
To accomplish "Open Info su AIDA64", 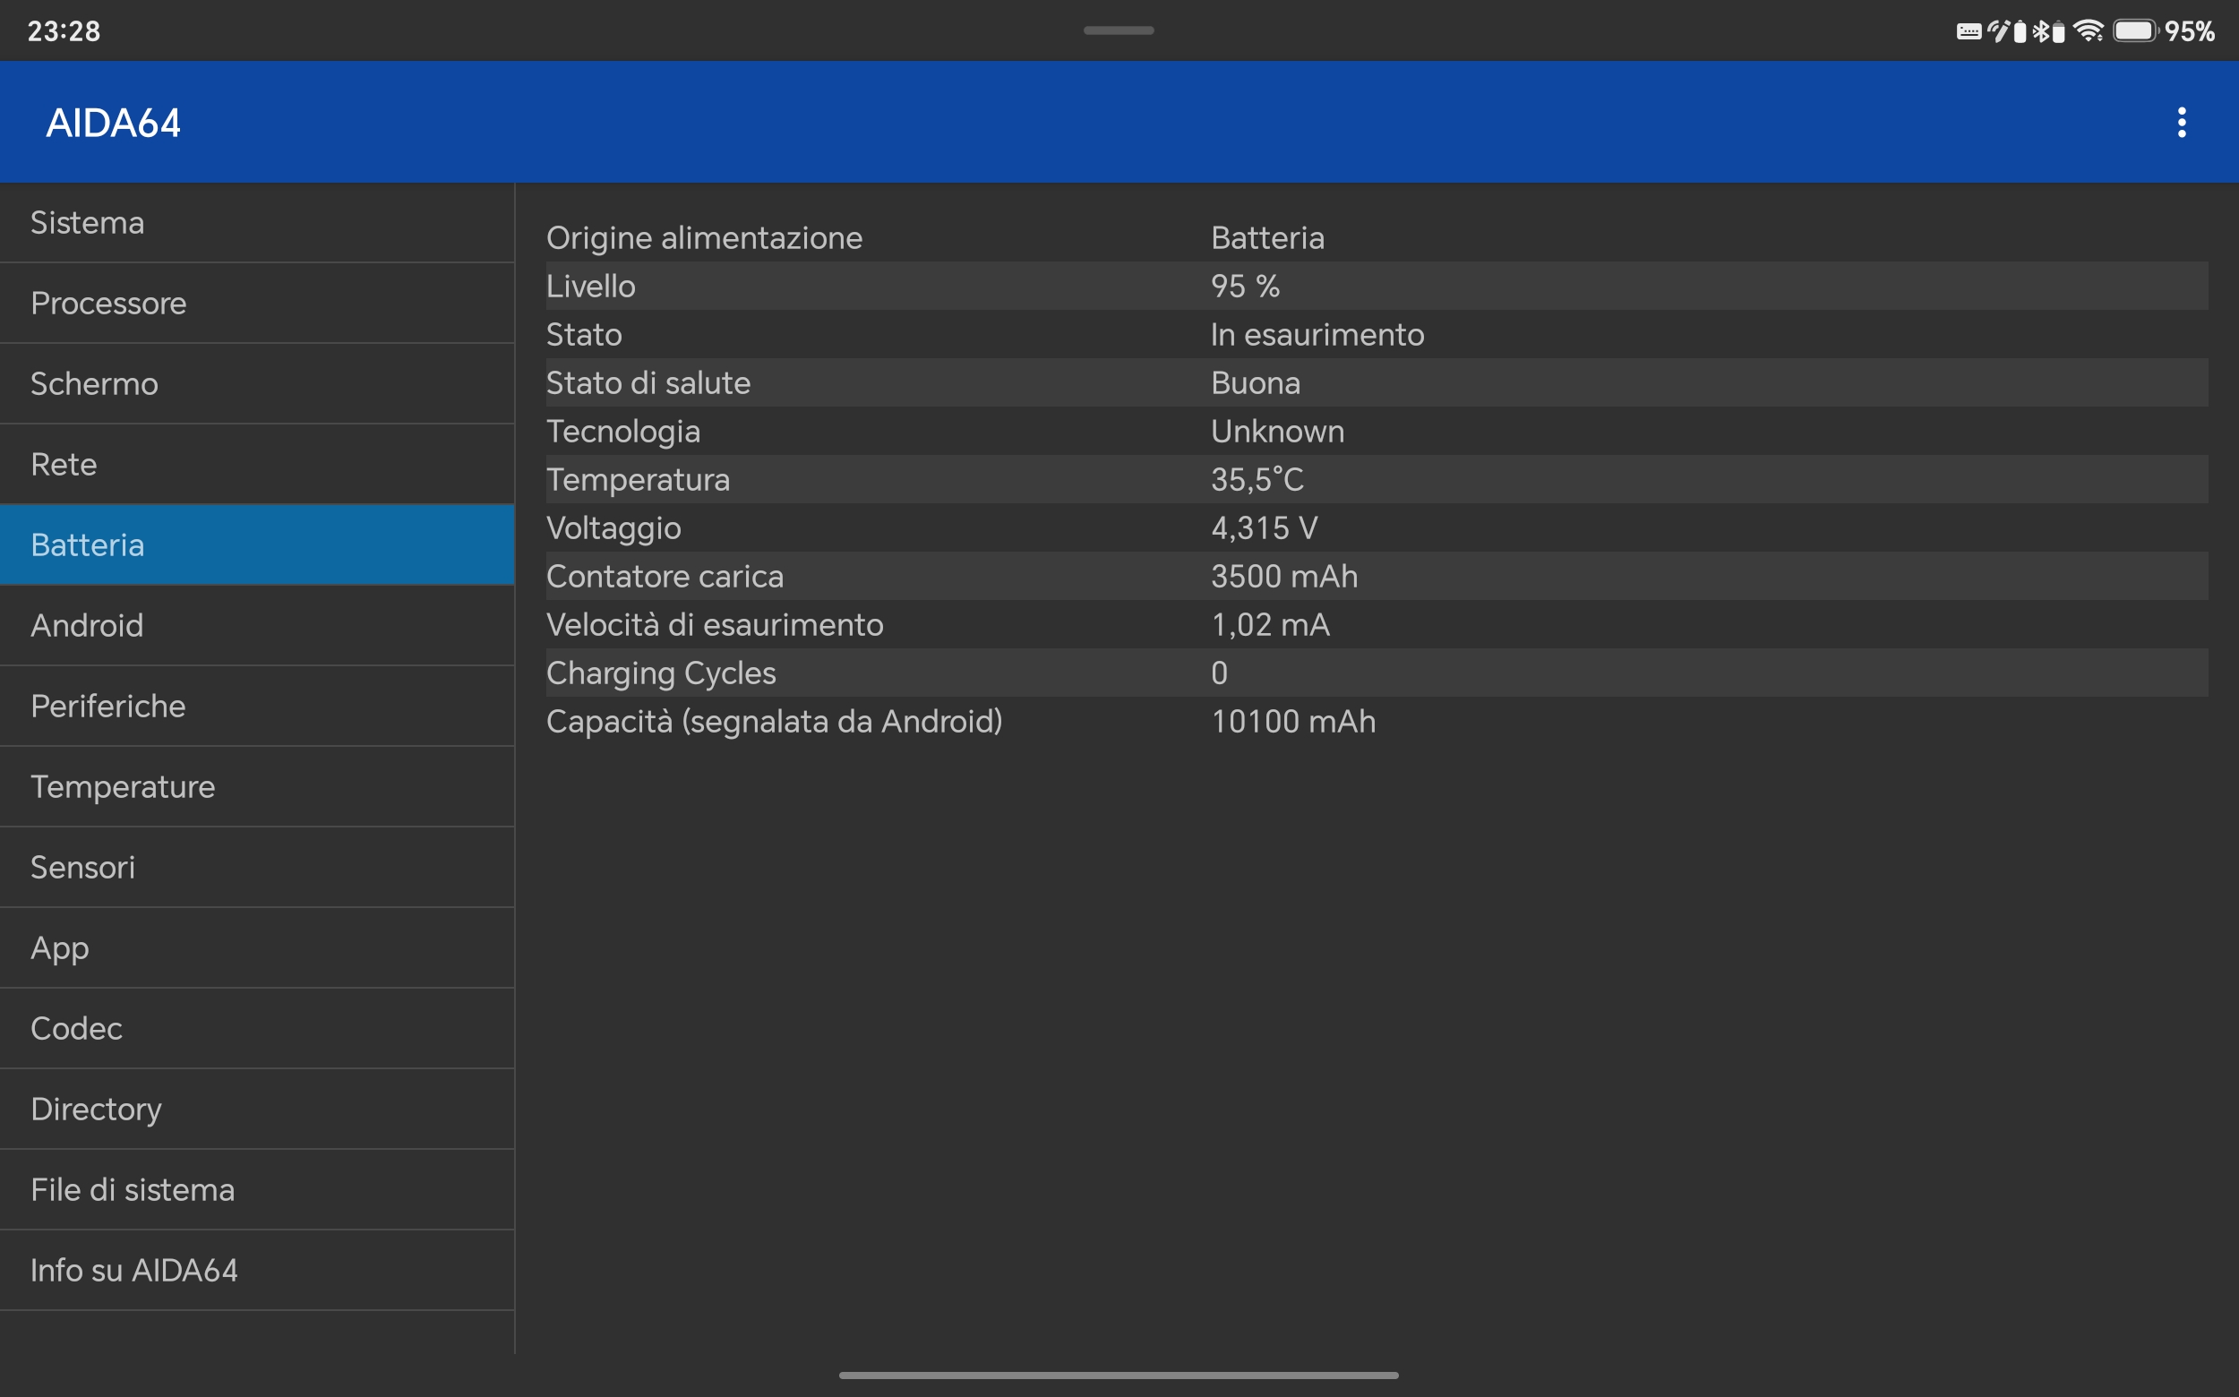I will pyautogui.click(x=257, y=1270).
